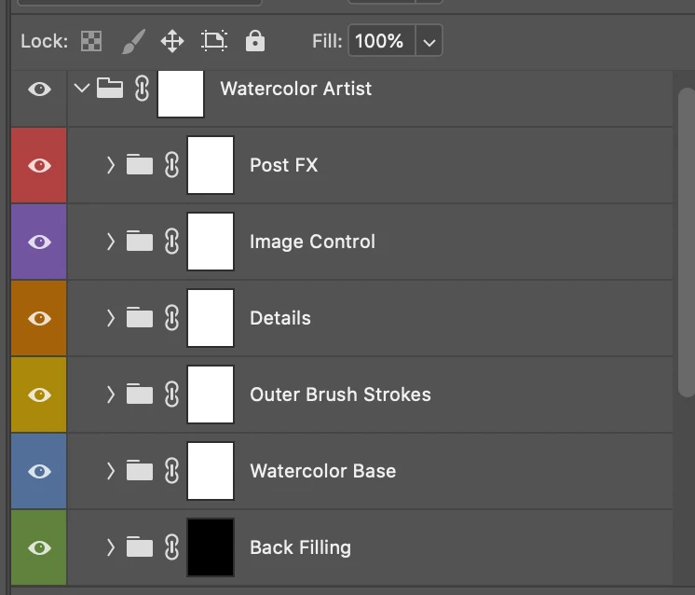Select the black Back Filling mask thumbnail
The image size is (695, 595).
click(211, 547)
